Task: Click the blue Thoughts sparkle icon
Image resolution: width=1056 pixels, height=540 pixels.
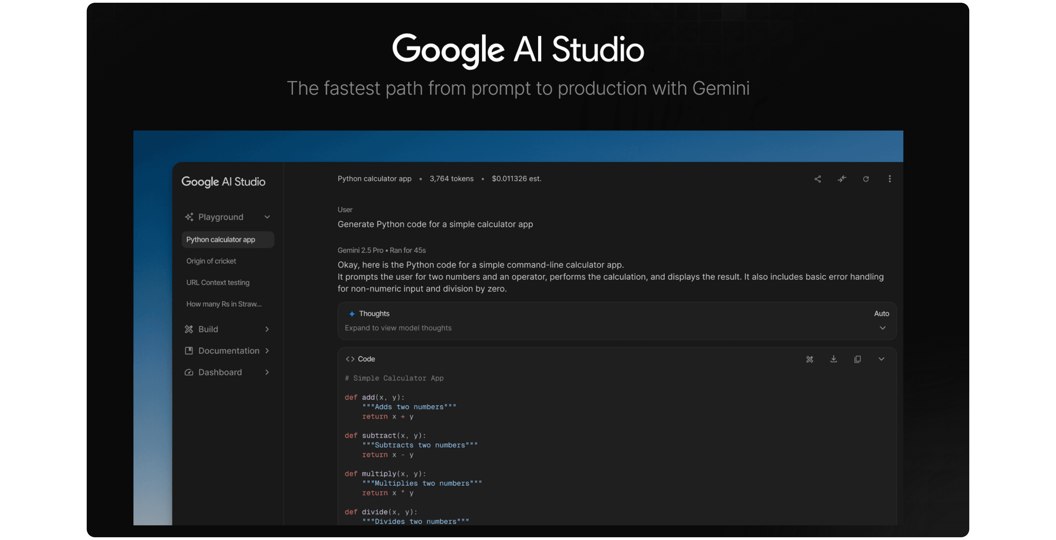Action: tap(352, 314)
